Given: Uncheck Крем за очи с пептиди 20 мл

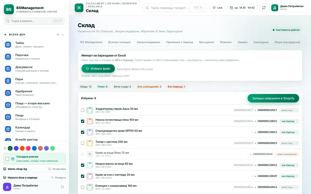Looking at the screenshot, I should click(83, 176).
